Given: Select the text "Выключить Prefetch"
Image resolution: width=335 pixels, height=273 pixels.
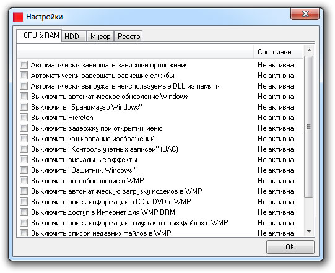Looking at the screenshot, I should [62, 118].
